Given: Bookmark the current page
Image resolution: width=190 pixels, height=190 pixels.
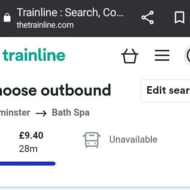Looking at the screenshot, I should (x=179, y=17).
